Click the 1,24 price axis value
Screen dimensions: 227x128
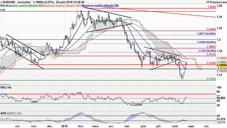[x=219, y=17]
